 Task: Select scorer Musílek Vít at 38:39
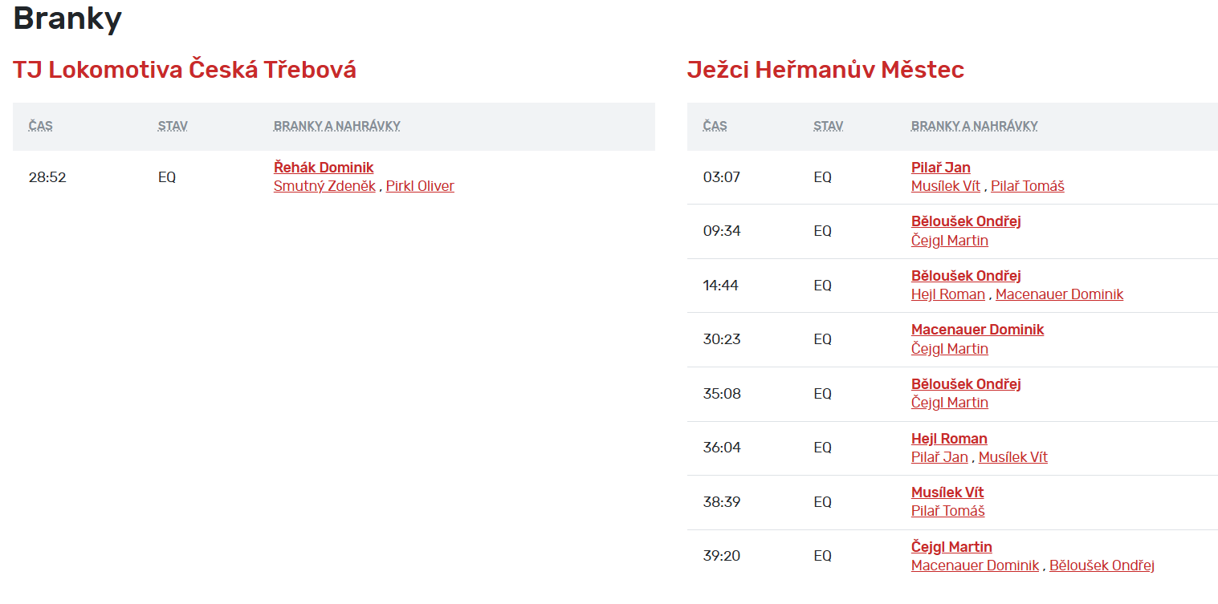pos(947,493)
